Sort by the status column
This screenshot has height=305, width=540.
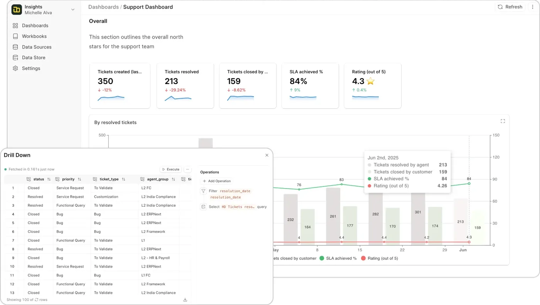pyautogui.click(x=49, y=179)
